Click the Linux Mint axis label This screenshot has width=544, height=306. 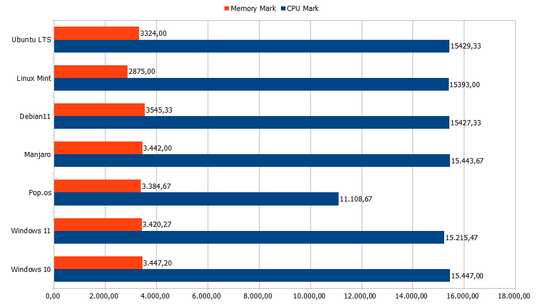(34, 79)
